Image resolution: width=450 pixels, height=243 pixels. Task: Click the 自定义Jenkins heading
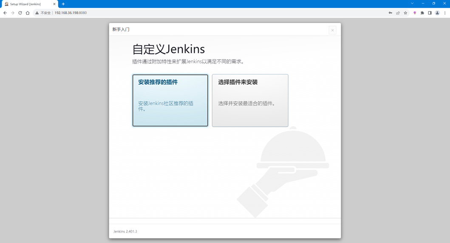click(168, 49)
